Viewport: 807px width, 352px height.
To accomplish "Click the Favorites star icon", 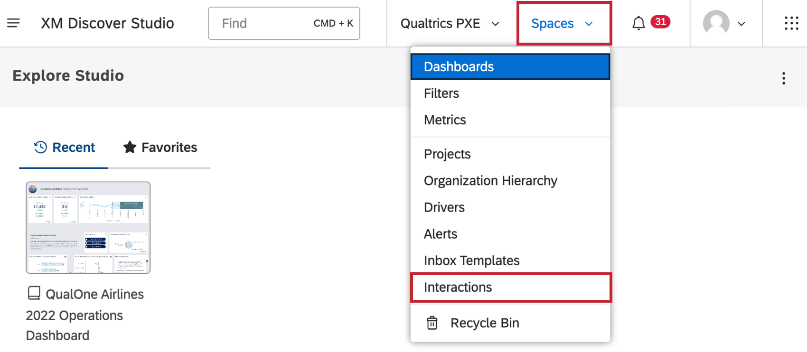I will pos(130,148).
